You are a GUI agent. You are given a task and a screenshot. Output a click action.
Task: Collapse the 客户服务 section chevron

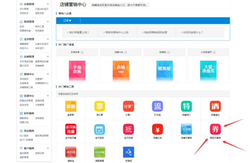click(x=48, y=148)
